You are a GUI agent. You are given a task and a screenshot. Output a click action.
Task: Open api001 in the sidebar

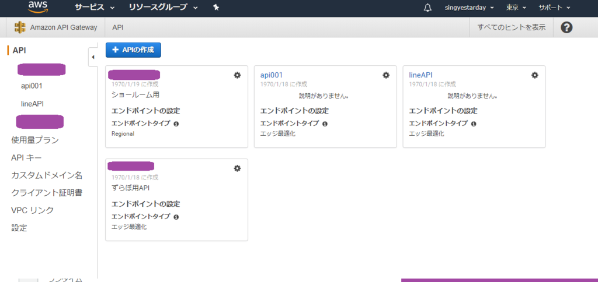[x=32, y=86]
